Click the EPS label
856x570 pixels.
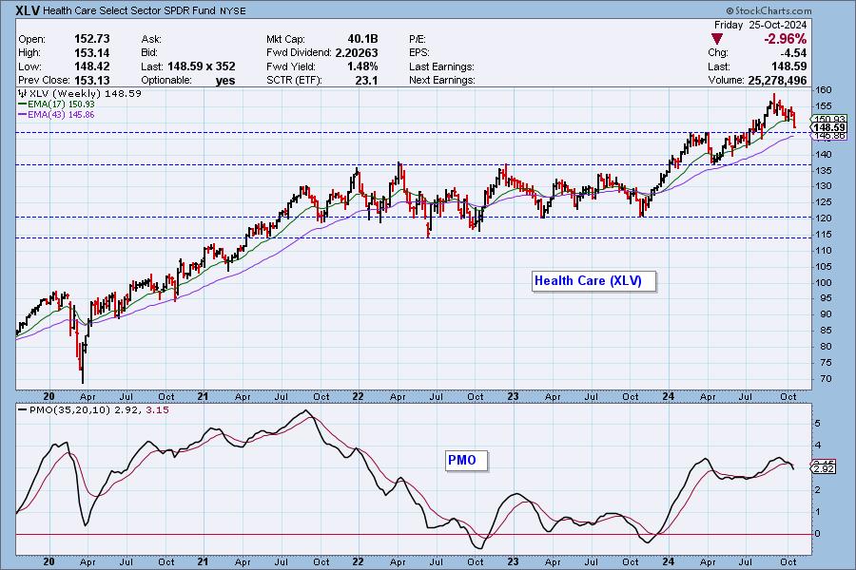point(419,53)
